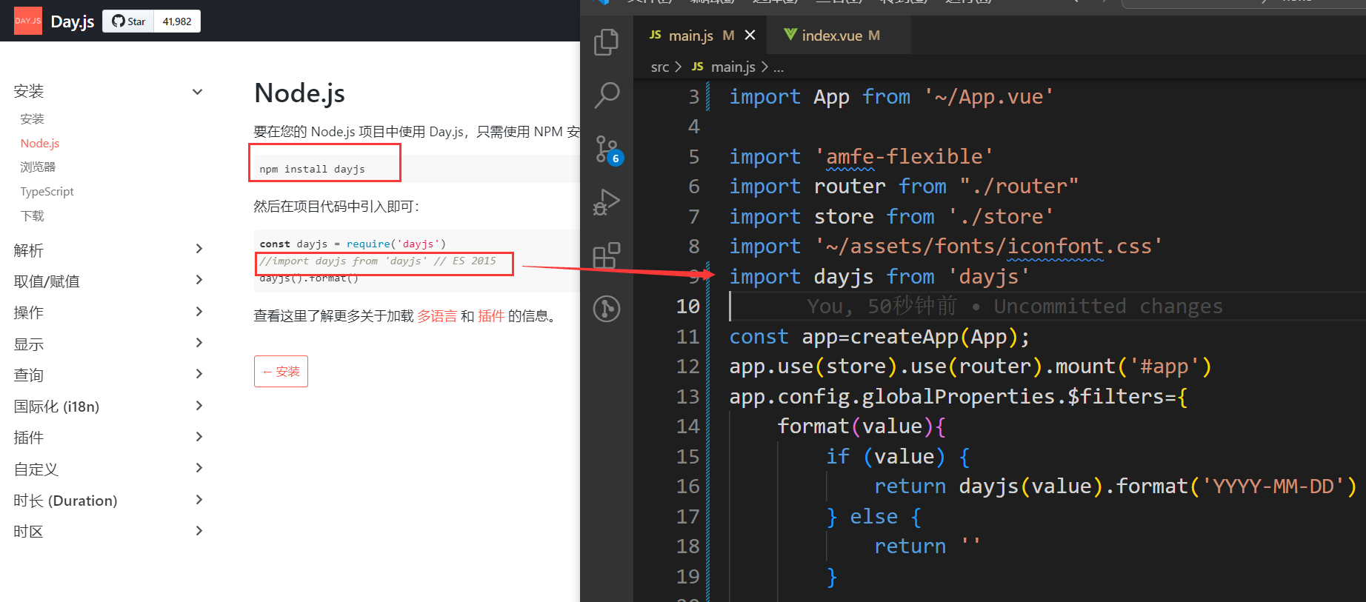Click the Day.js site title text

coord(73,21)
